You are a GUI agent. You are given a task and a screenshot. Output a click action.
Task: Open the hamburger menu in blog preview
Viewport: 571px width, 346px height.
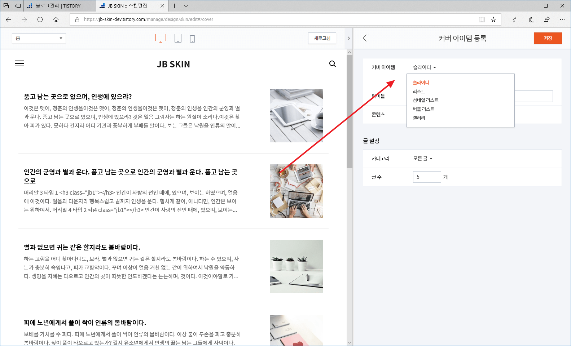point(19,63)
